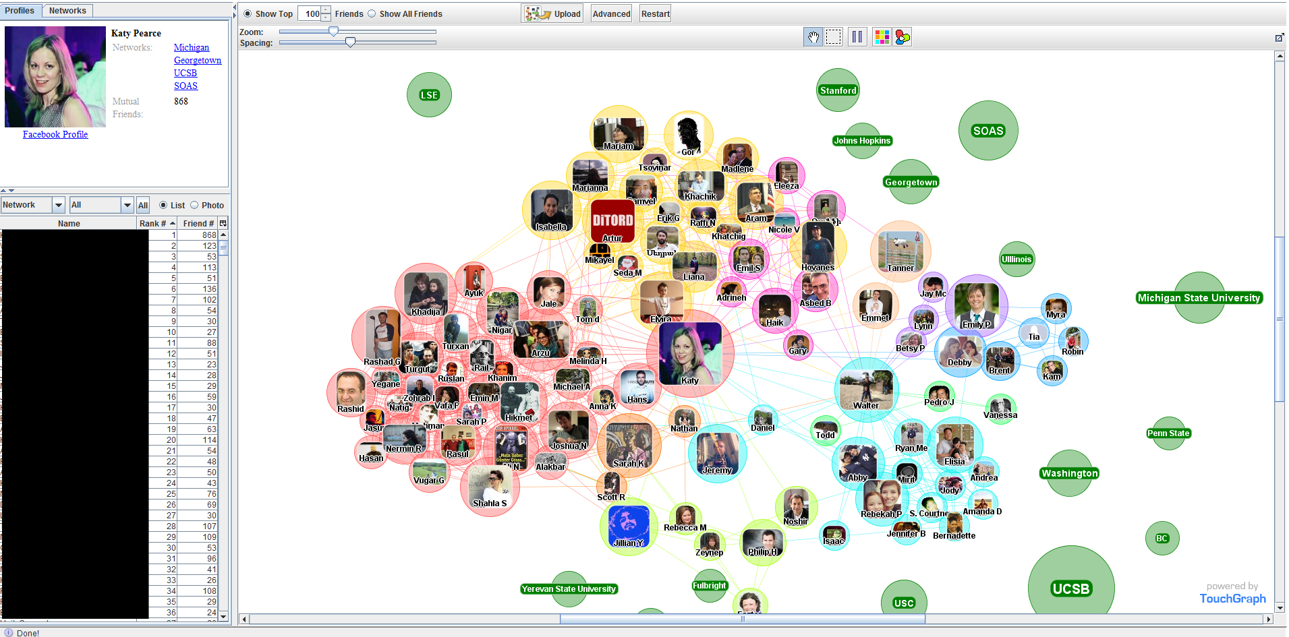The image size is (1289, 637).
Task: Open the Georgetown network link
Action: 198,60
